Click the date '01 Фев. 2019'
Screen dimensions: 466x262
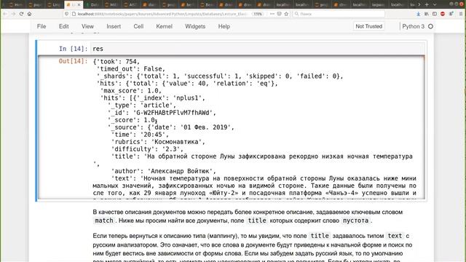click(205, 127)
